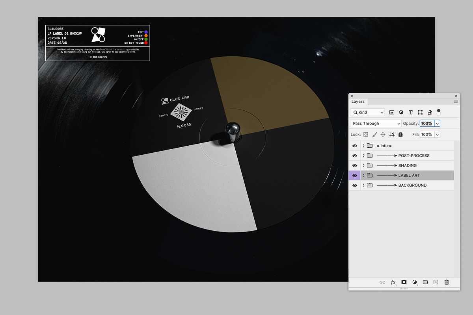The image size is (473, 315).
Task: Click the Fill 100% field
Action: (427, 134)
